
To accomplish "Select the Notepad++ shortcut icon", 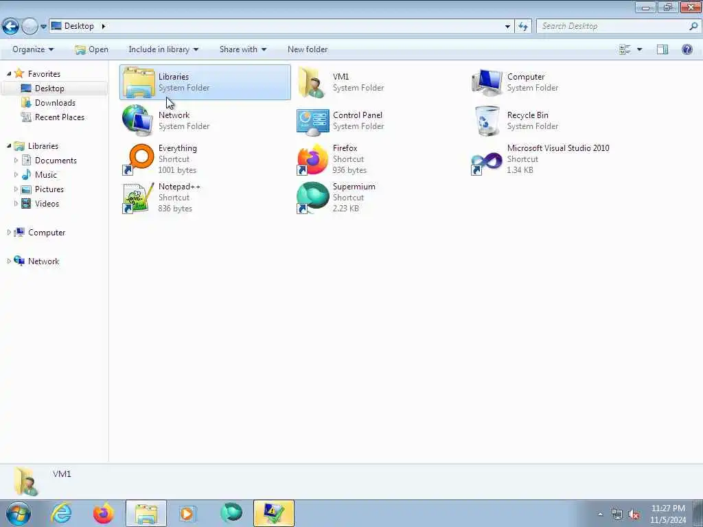I will (138, 198).
